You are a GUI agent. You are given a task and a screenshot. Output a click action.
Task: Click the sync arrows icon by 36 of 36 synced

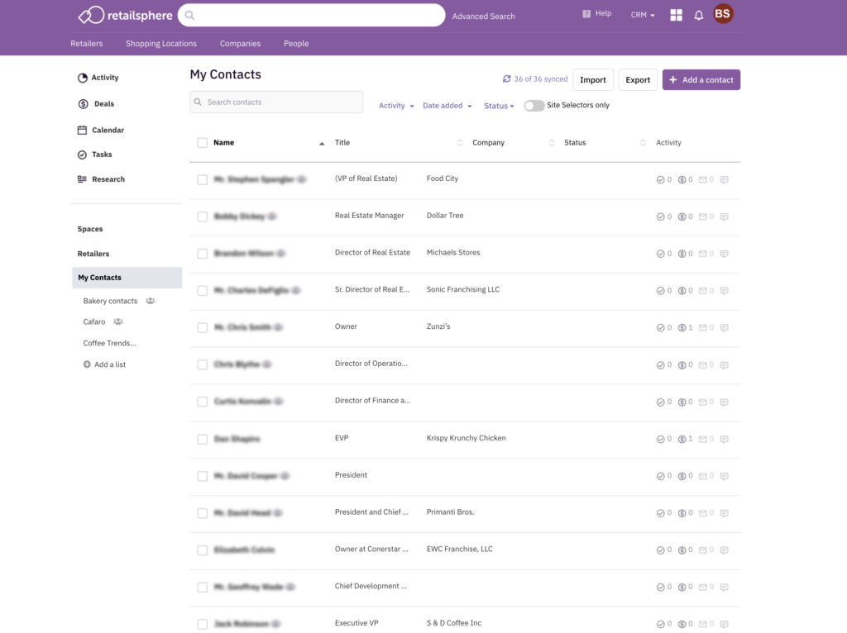pyautogui.click(x=507, y=79)
